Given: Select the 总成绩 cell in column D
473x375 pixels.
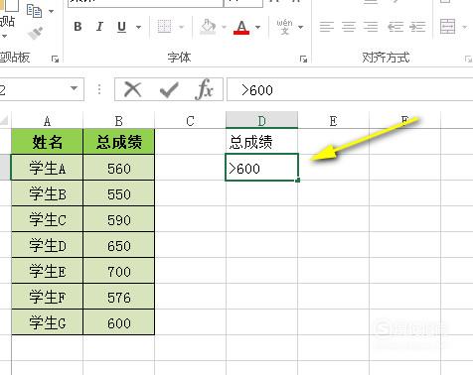Looking at the screenshot, I should click(261, 142).
